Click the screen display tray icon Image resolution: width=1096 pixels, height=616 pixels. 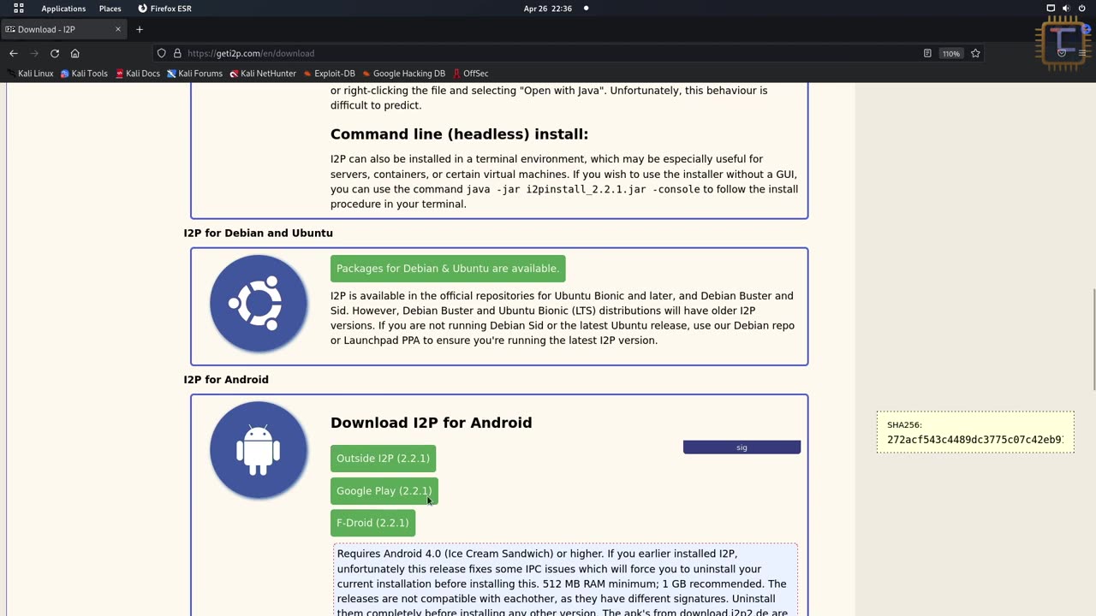click(x=1051, y=9)
